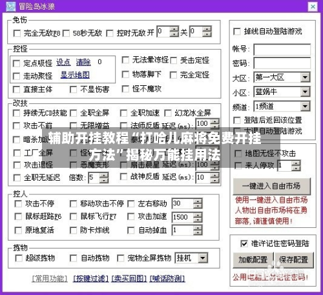Enable 受击定怪 checkbox
The width and height of the screenshot is (323, 295).
coord(173,61)
